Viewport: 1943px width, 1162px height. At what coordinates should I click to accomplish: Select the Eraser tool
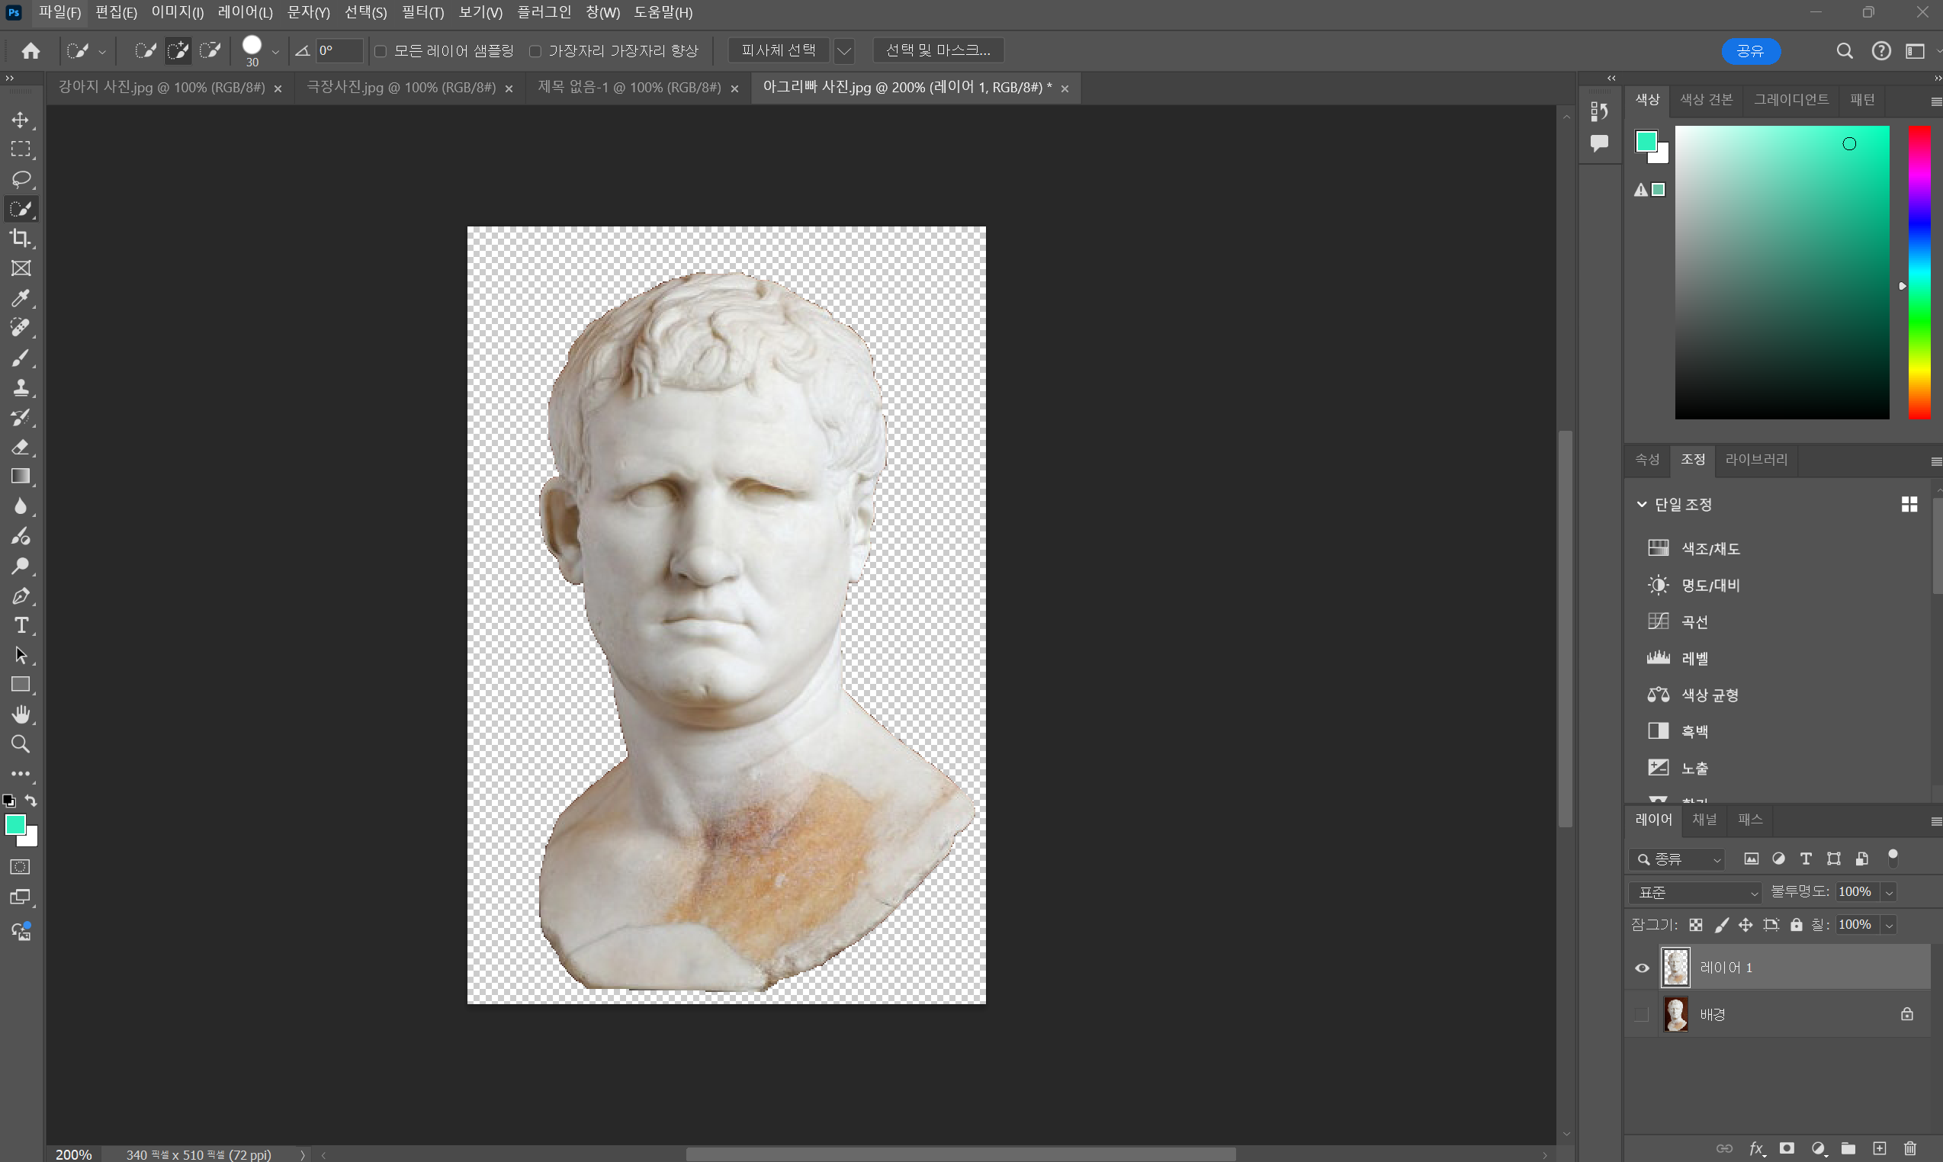coord(21,447)
